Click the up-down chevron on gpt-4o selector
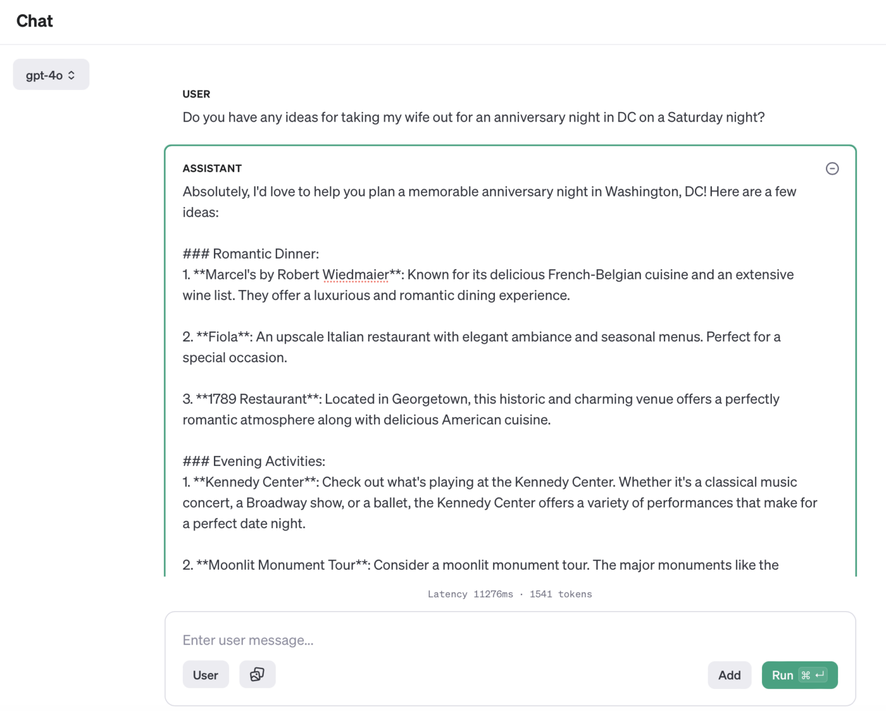This screenshot has height=711, width=886. [72, 75]
